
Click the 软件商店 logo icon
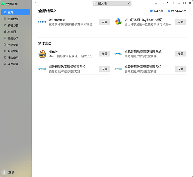(x=3, y=4)
